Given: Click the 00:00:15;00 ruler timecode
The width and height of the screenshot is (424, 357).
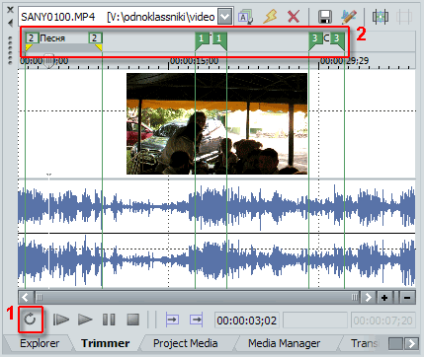Looking at the screenshot, I should [x=195, y=61].
